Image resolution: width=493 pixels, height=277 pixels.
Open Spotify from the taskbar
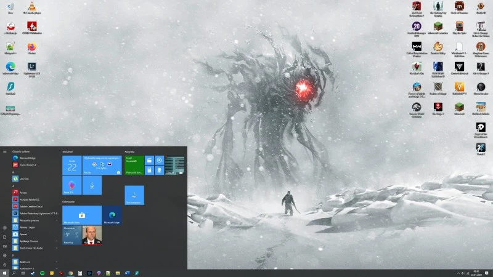click(42, 273)
